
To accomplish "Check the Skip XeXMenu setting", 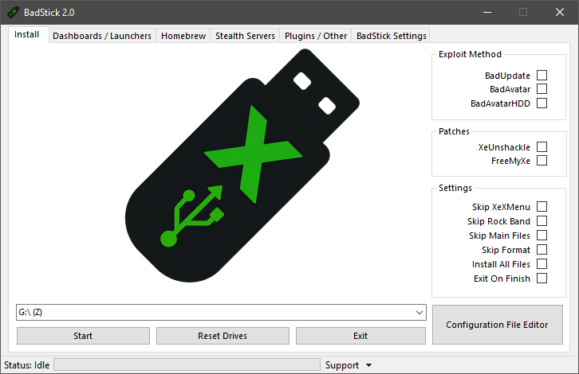I will [x=542, y=207].
